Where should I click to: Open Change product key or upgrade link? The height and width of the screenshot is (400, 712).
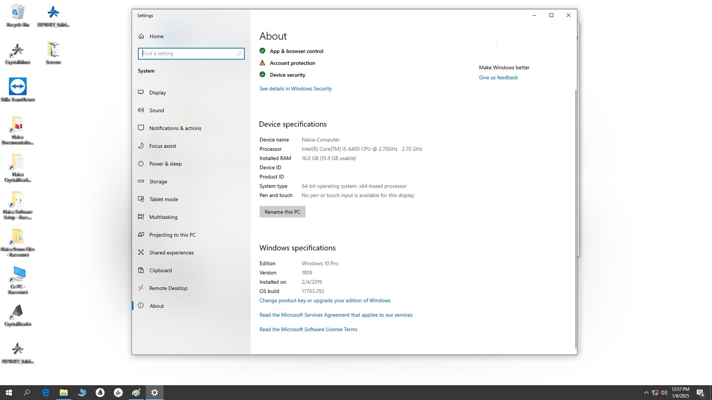tap(325, 300)
